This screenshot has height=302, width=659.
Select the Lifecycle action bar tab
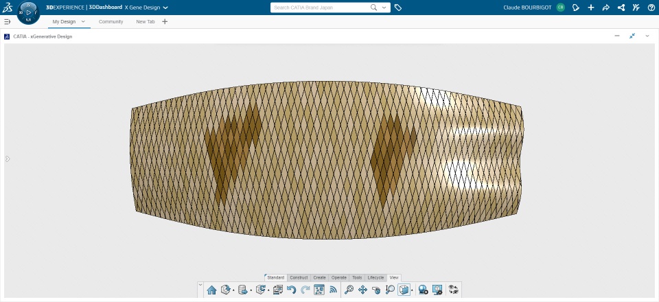(375, 278)
